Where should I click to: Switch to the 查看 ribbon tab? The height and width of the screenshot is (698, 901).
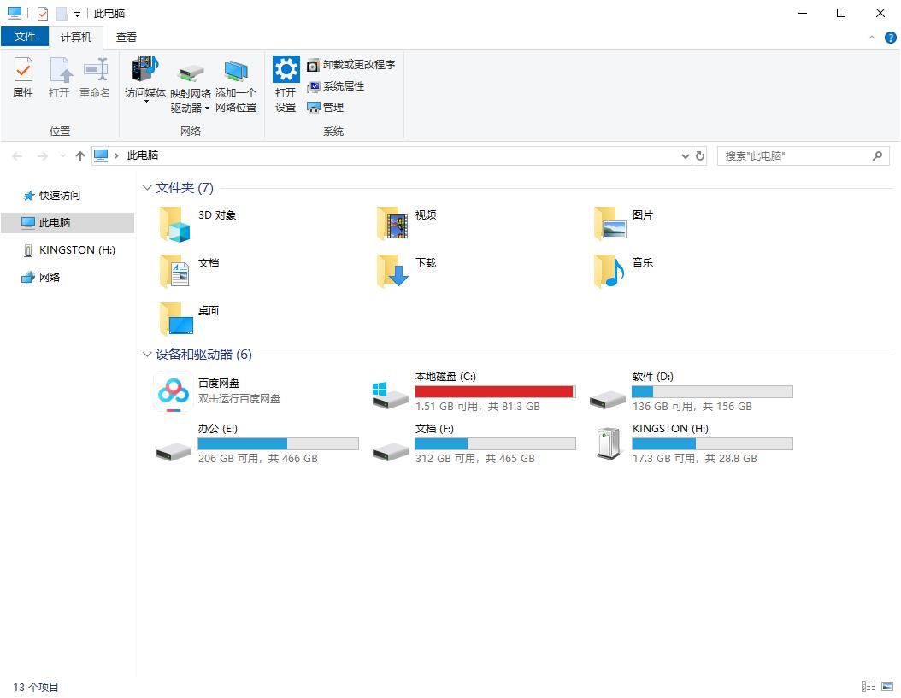tap(126, 37)
